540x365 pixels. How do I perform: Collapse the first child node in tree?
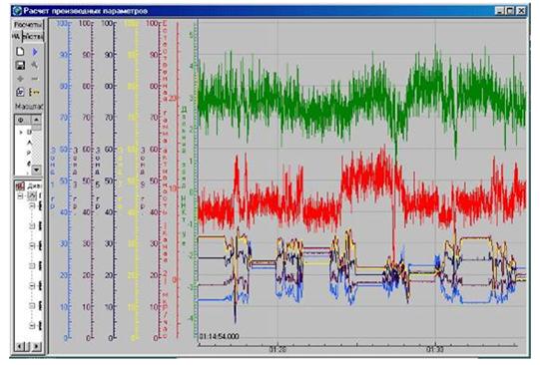click(x=32, y=206)
